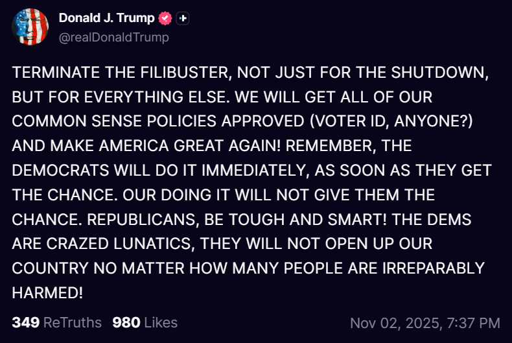The image size is (512, 343).
Task: Click the red verified checkmark badge
Action: tap(165, 19)
